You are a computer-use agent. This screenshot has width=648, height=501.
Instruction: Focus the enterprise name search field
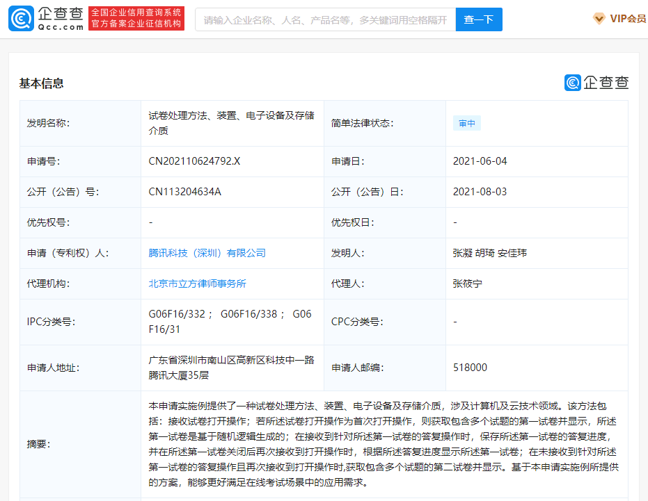[325, 19]
